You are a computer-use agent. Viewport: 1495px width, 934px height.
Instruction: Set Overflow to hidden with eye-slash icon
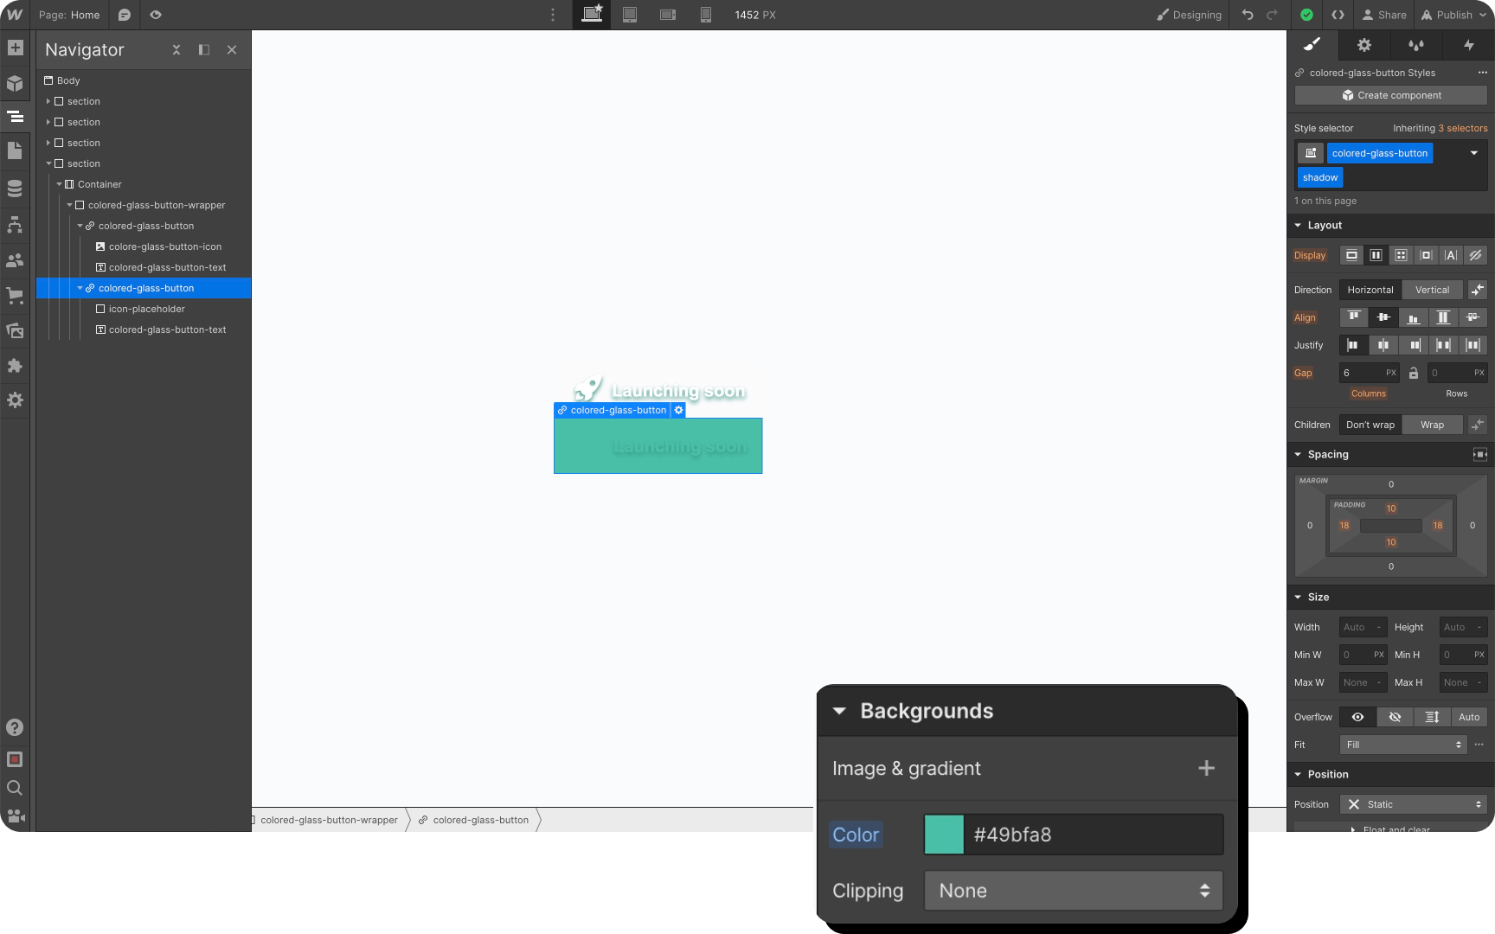pyautogui.click(x=1394, y=717)
